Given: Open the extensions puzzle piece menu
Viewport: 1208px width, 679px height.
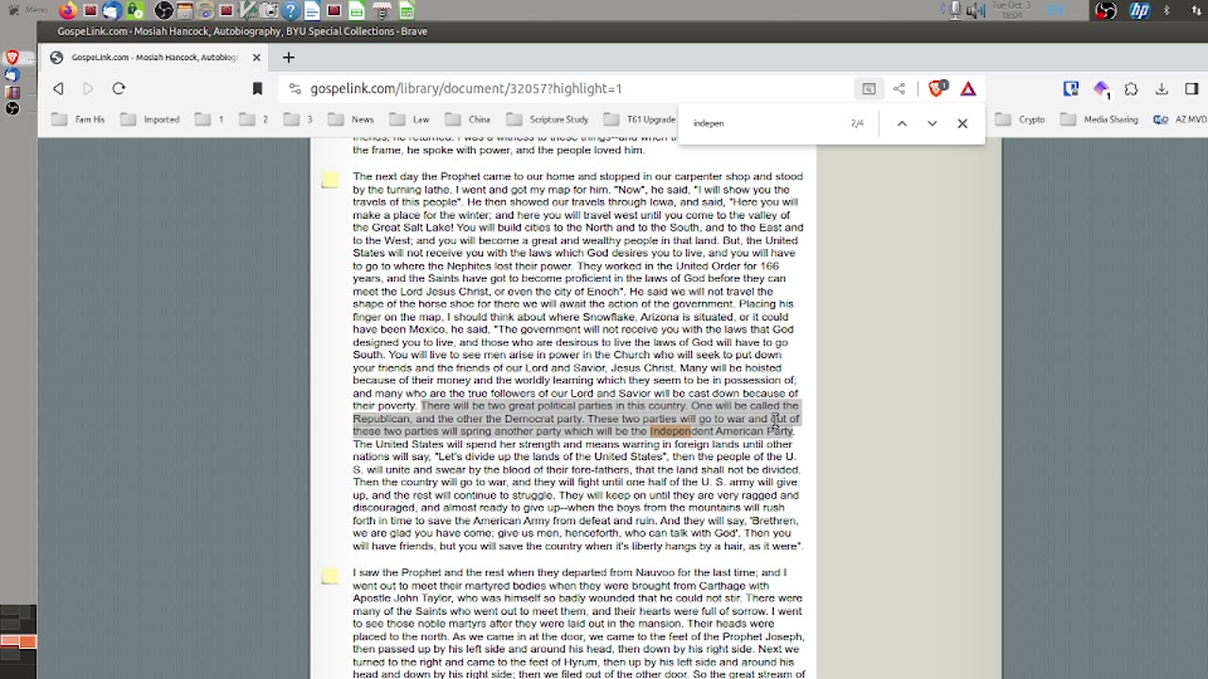Looking at the screenshot, I should [x=1131, y=89].
